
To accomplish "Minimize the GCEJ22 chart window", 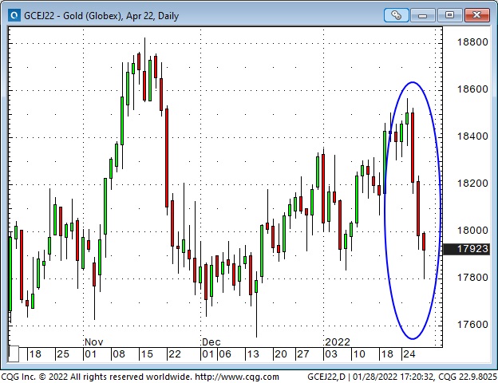I will click(422, 15).
